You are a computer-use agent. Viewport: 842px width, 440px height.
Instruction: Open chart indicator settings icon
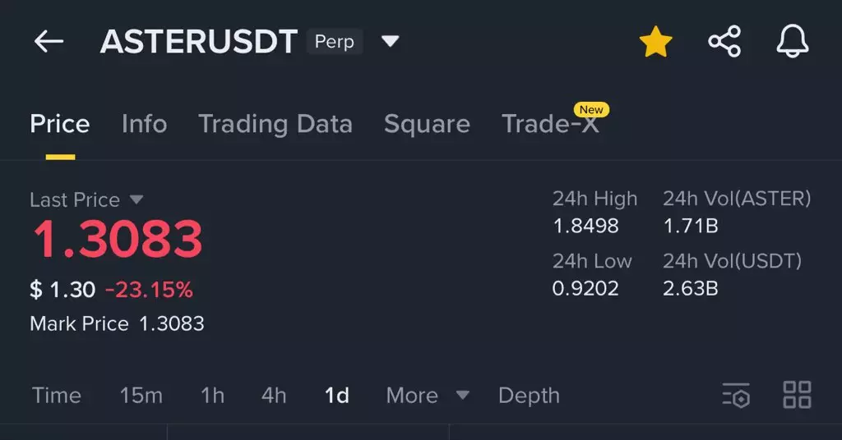[x=736, y=395]
